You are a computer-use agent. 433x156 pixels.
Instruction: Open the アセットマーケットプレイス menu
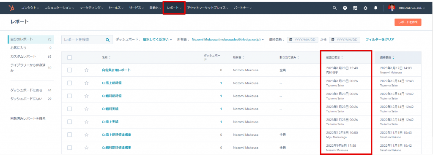208,8
